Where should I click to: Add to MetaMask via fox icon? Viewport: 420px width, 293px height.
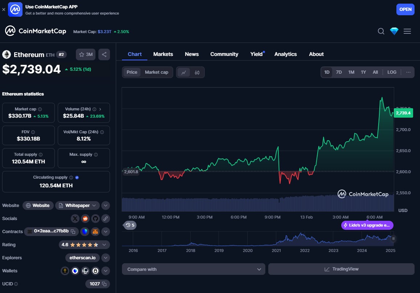point(95,231)
